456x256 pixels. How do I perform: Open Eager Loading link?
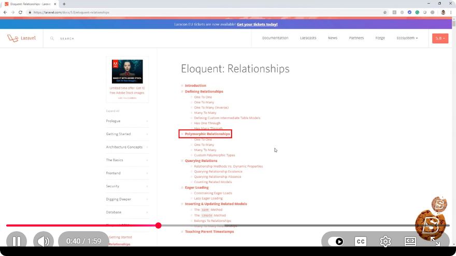196,188
